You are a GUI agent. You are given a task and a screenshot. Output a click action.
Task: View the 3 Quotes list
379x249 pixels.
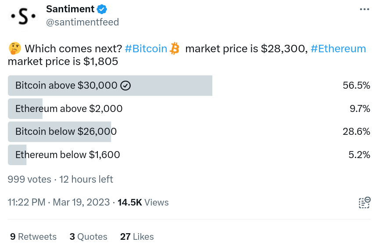[89, 237]
